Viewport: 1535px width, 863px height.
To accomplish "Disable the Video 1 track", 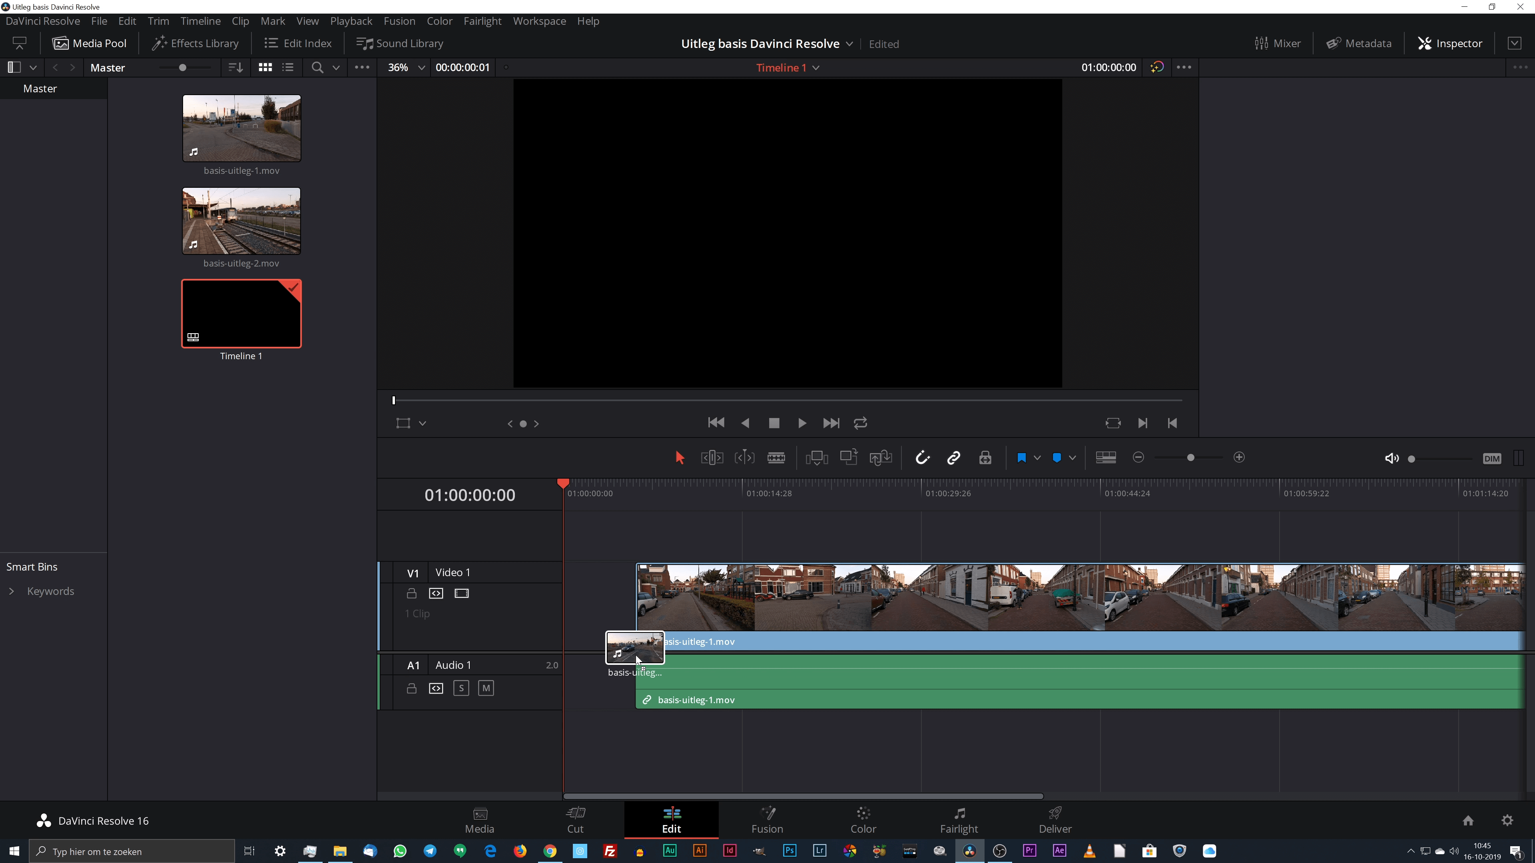I will (462, 593).
